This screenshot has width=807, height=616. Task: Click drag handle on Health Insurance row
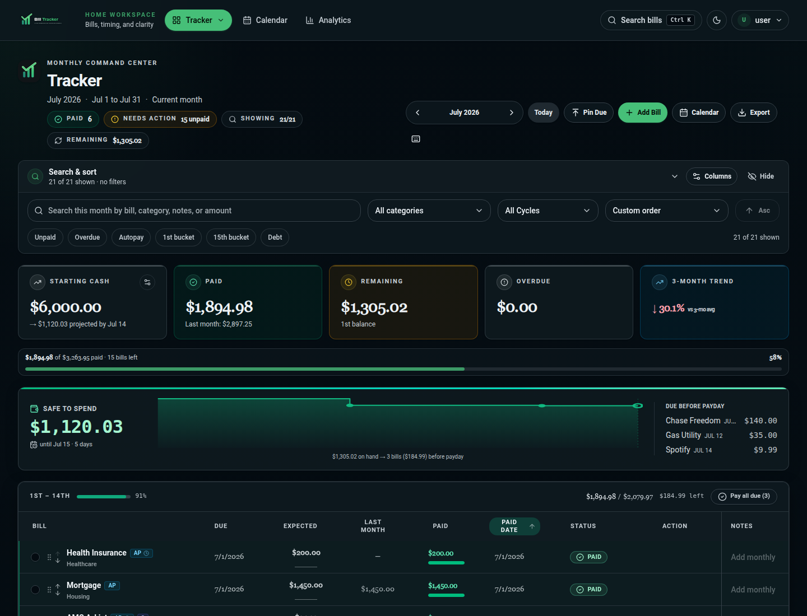click(x=49, y=557)
